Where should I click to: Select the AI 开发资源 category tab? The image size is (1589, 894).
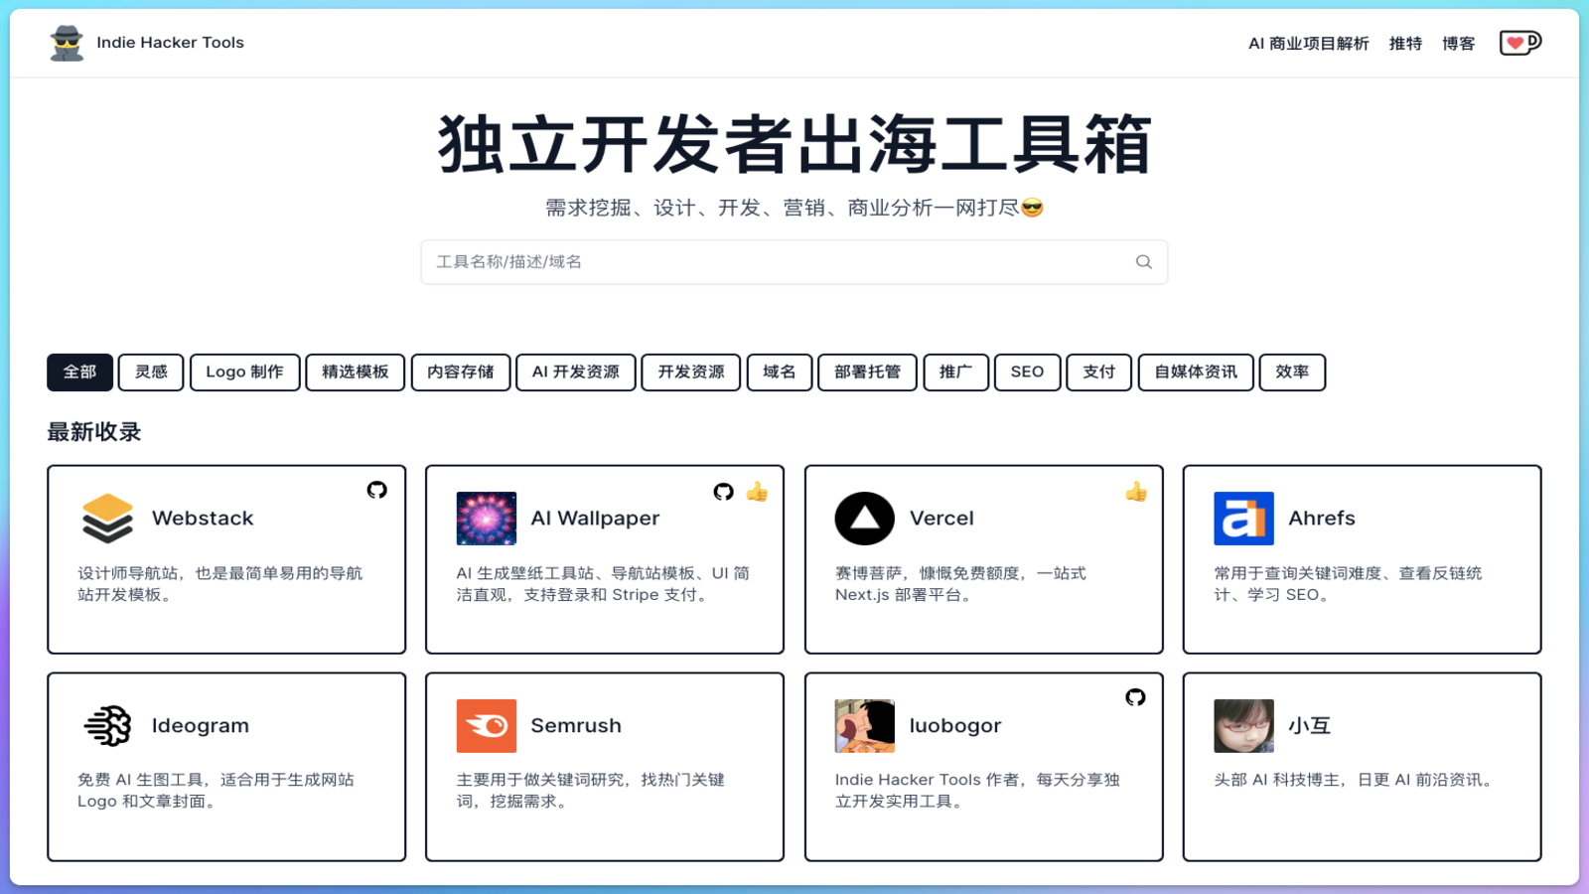[x=575, y=372]
